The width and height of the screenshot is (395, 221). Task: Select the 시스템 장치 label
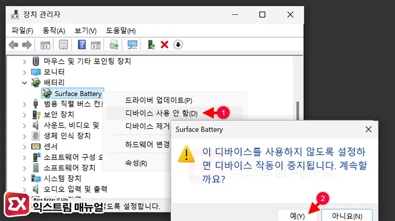pos(62,178)
